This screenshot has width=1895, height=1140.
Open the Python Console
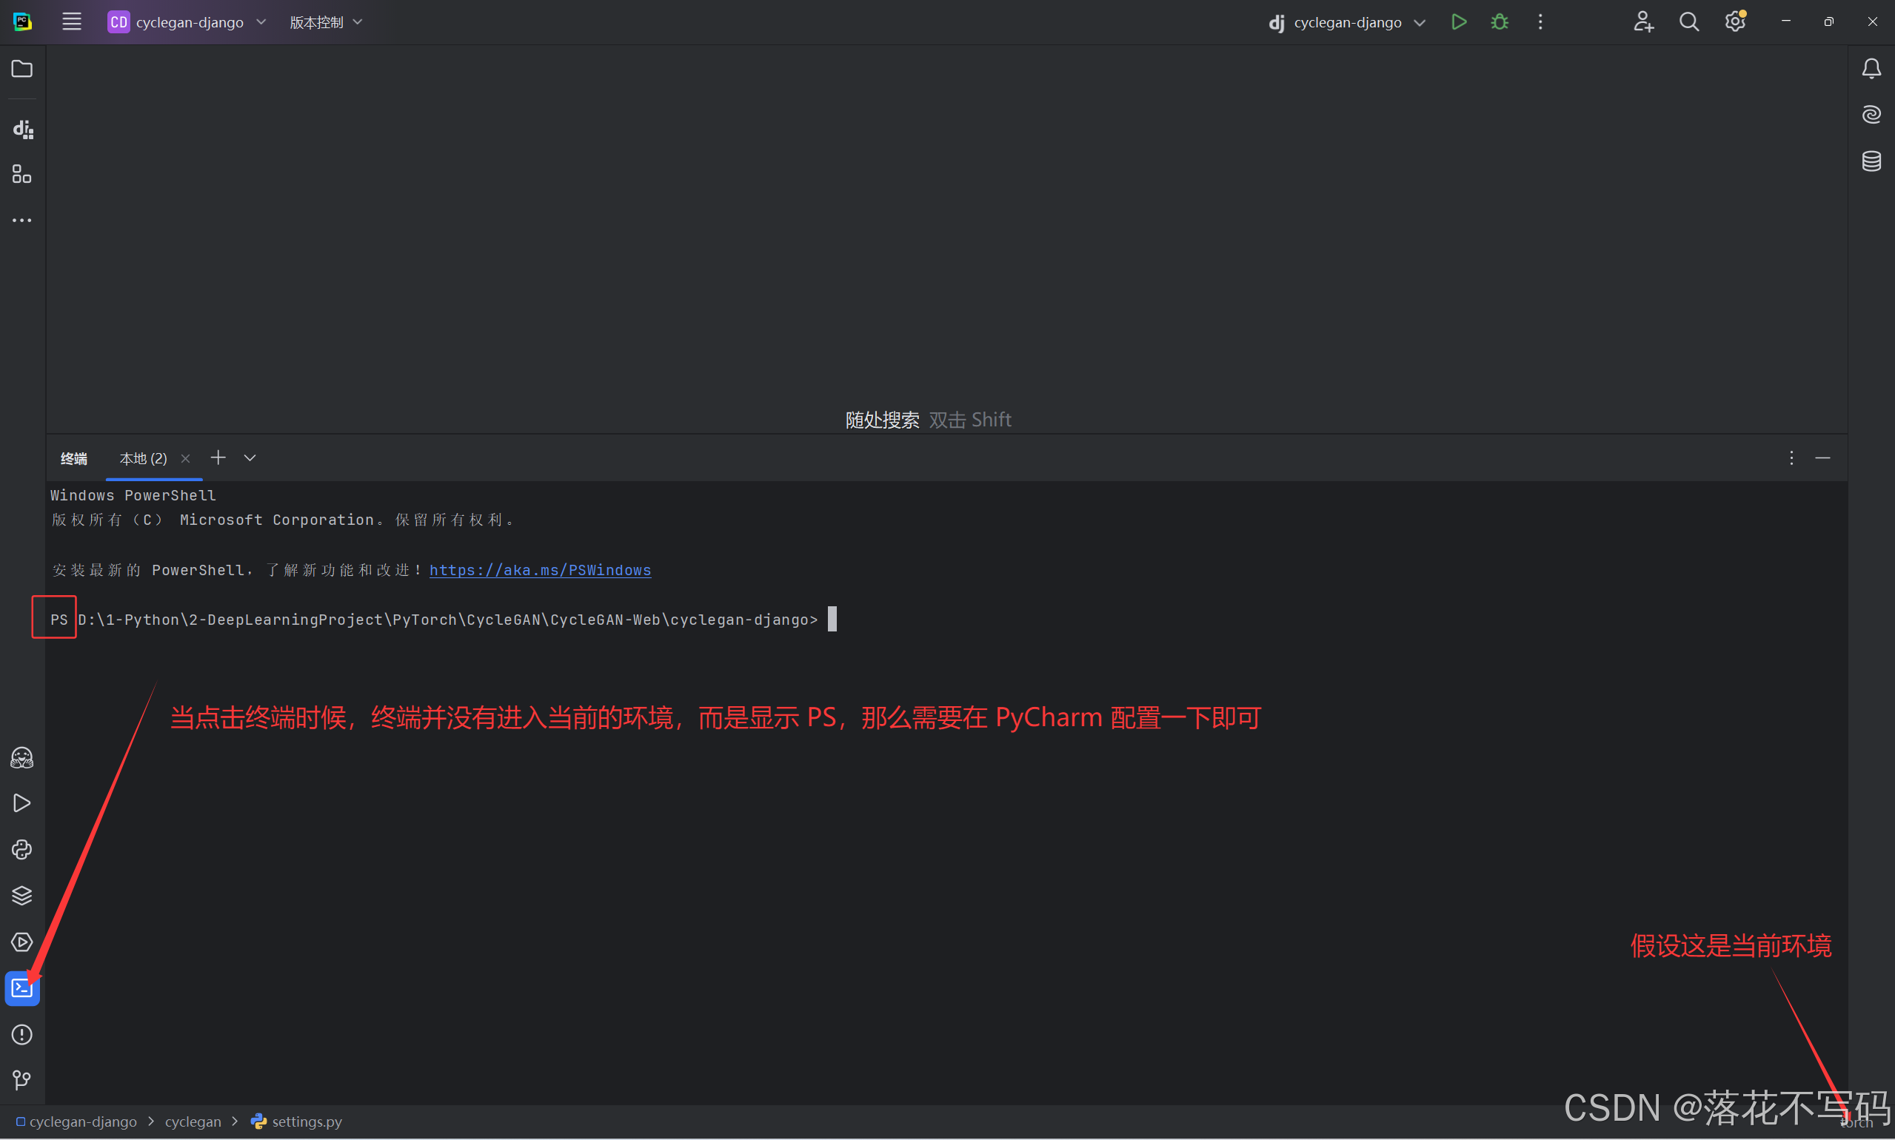[x=22, y=849]
